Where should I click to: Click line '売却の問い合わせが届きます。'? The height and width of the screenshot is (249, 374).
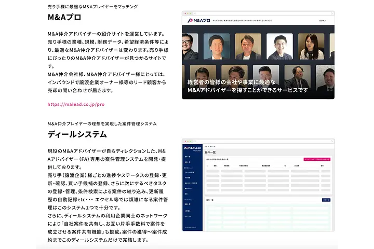coord(81,91)
